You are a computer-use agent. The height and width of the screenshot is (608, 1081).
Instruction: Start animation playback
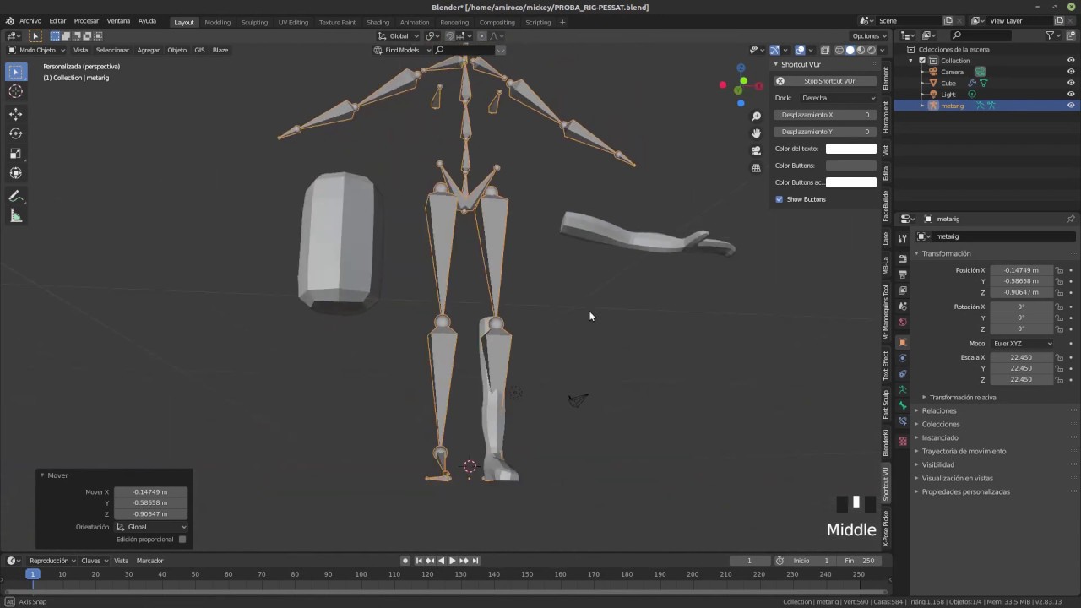click(452, 561)
